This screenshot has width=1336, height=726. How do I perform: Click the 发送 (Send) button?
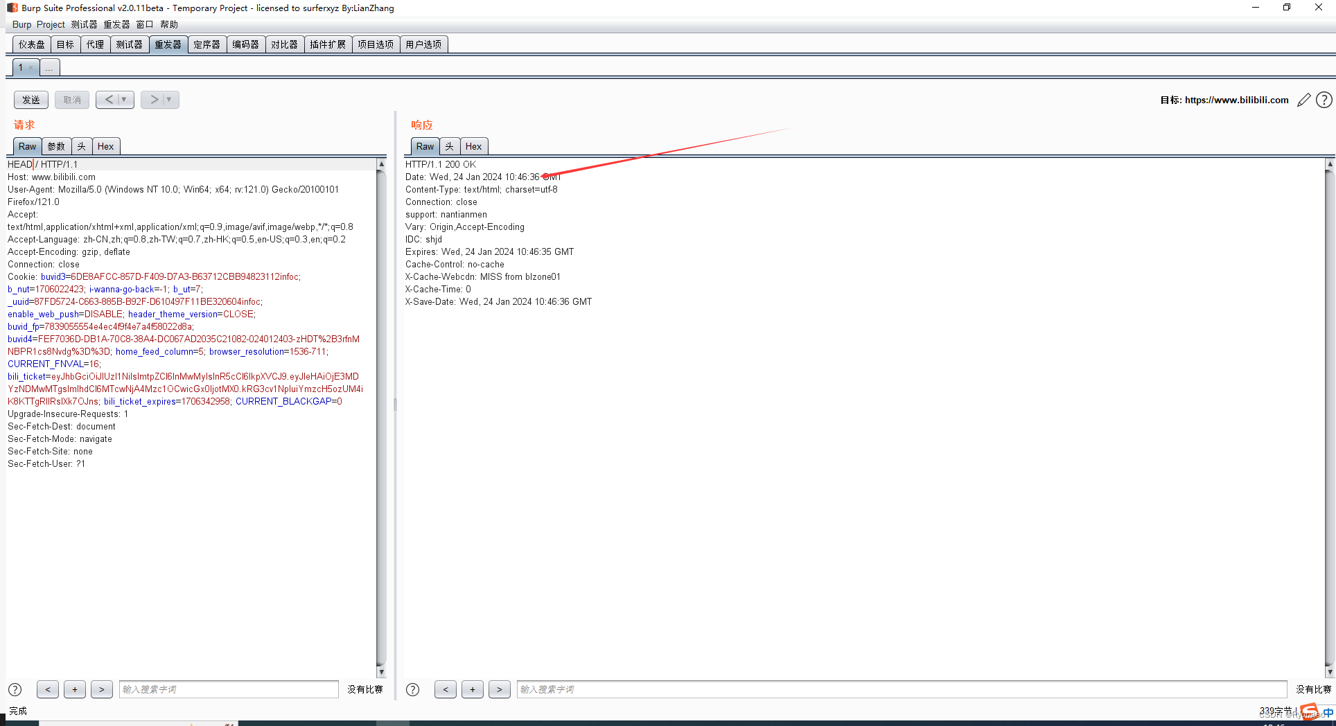[31, 100]
